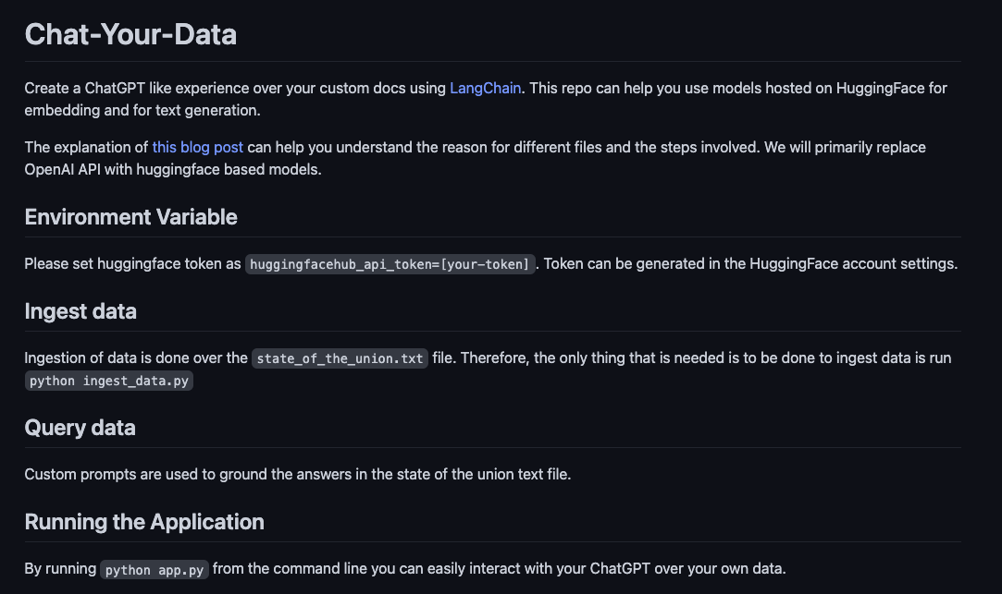
Task: Click the sentence about custom prompts
Action: pos(298,475)
